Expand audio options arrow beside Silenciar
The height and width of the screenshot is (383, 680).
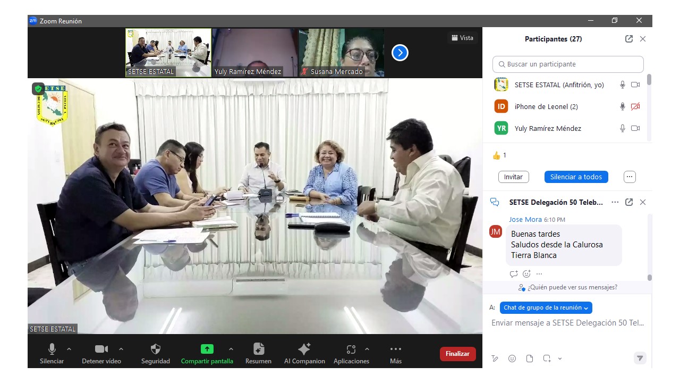click(x=69, y=349)
